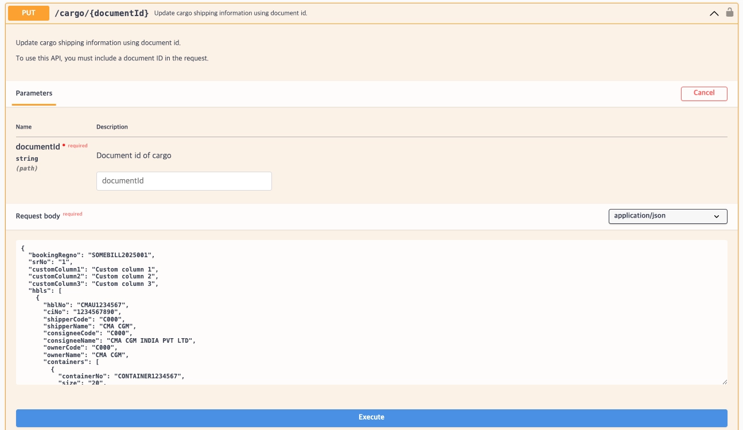Screen dimensions: 743x430
Task: Click the "To use this API" note
Action: pos(112,59)
